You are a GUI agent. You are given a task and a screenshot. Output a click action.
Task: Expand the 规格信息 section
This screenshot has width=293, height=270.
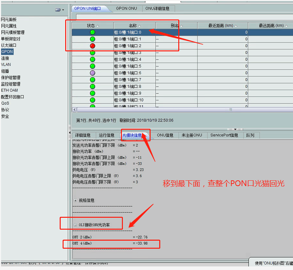click(75, 200)
